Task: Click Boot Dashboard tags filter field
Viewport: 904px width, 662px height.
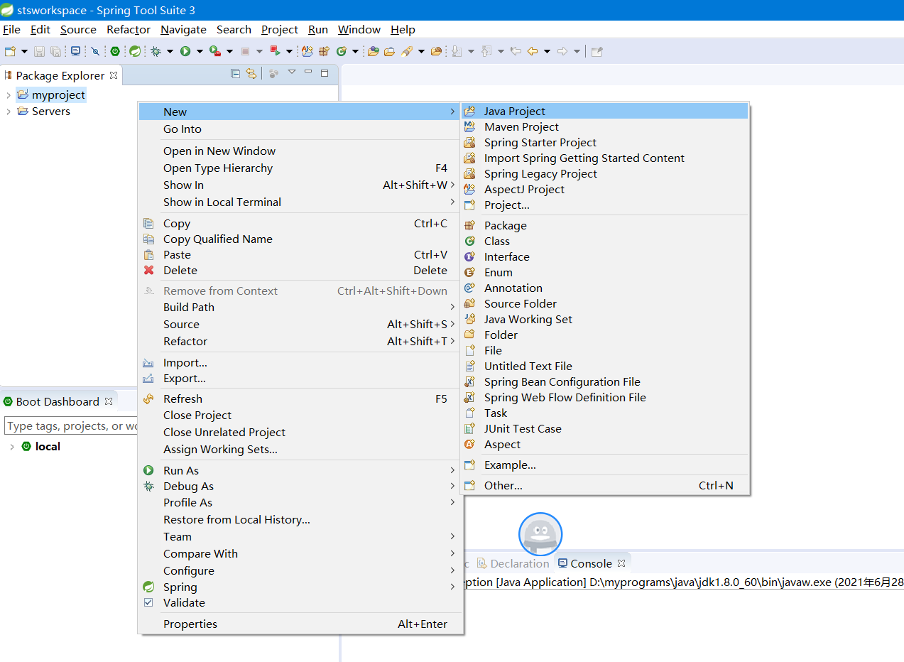Action: (71, 425)
